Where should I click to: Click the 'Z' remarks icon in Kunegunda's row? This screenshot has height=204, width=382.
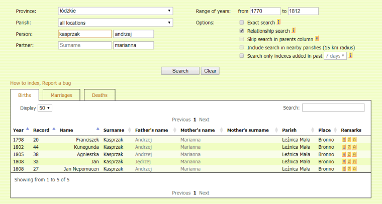click(x=349, y=147)
